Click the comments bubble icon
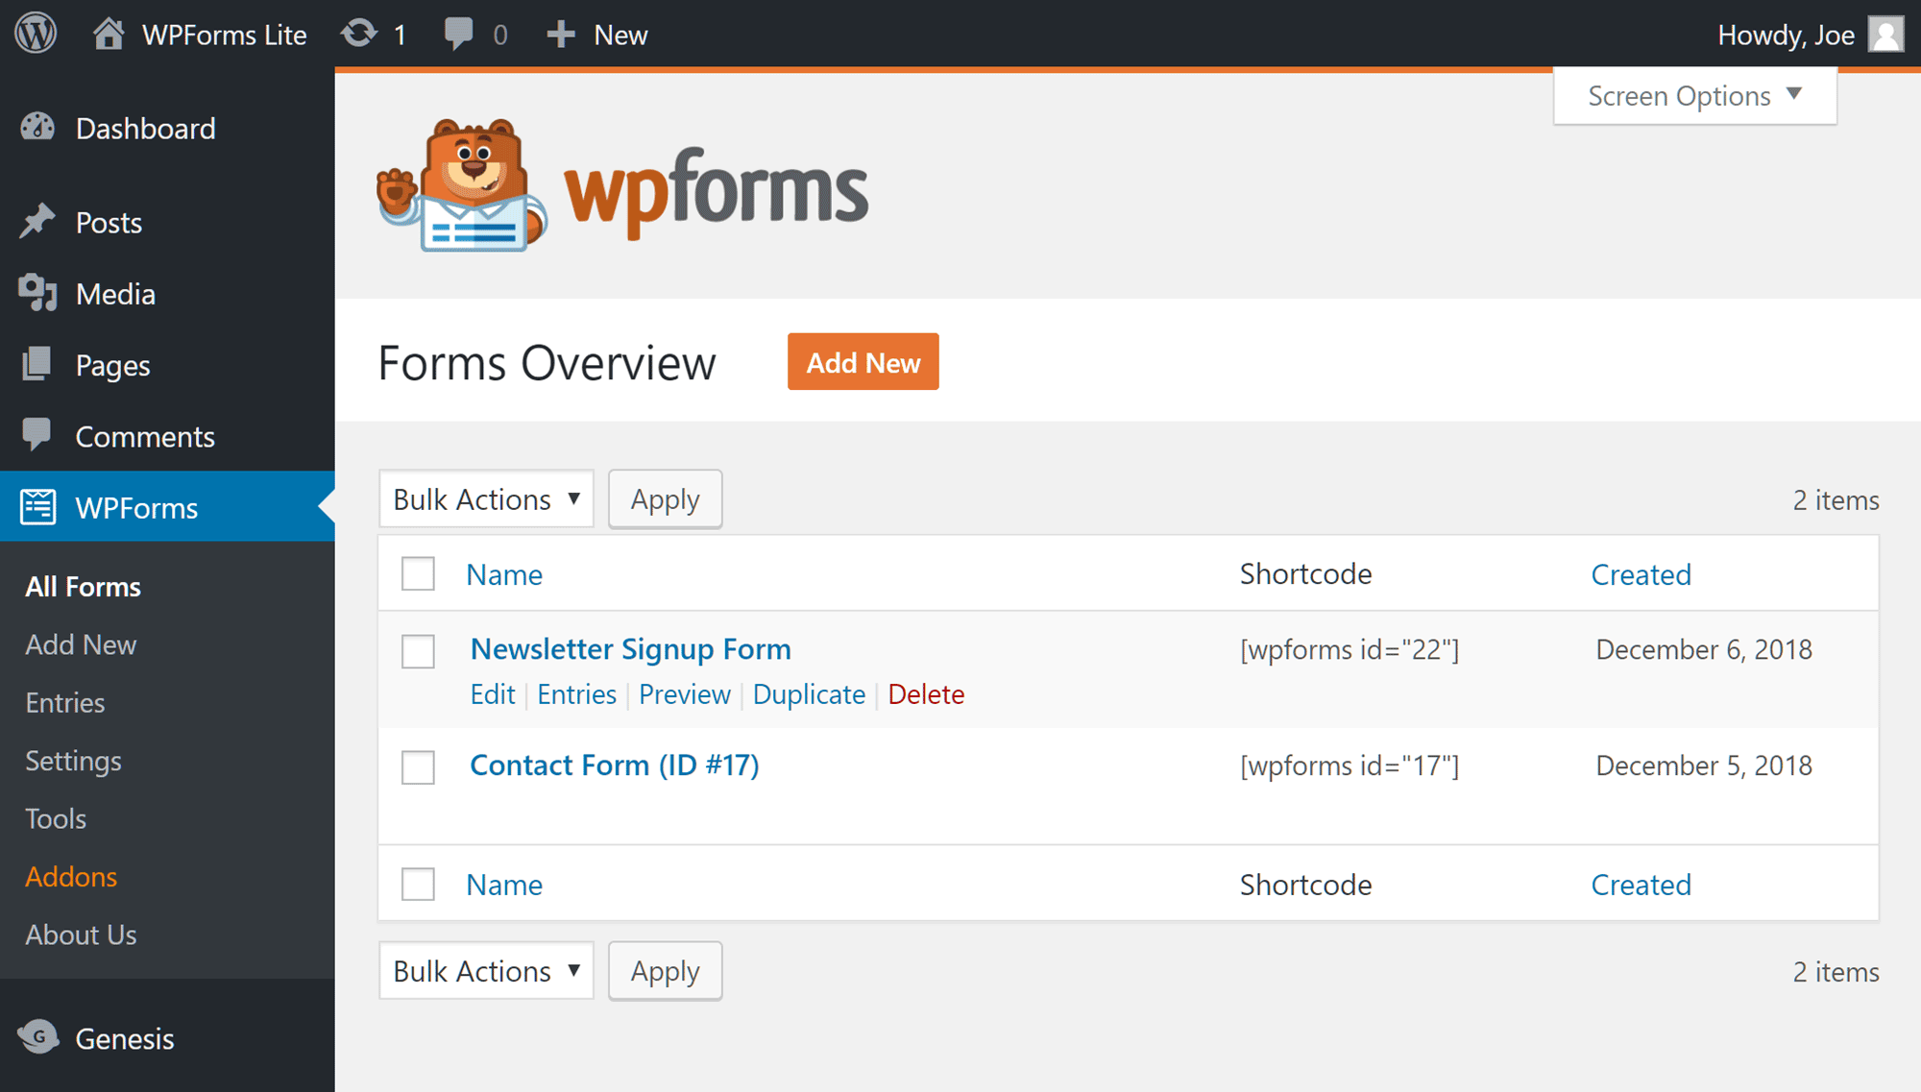Viewport: 1921px width, 1092px height. pos(459,33)
